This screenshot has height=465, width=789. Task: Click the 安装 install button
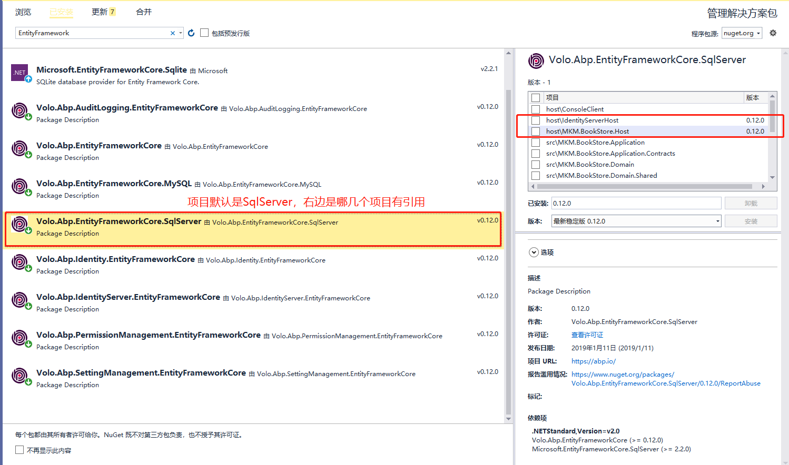coord(751,221)
